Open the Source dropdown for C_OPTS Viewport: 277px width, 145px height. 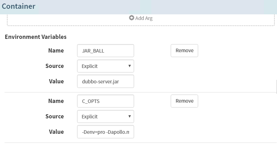105,116
